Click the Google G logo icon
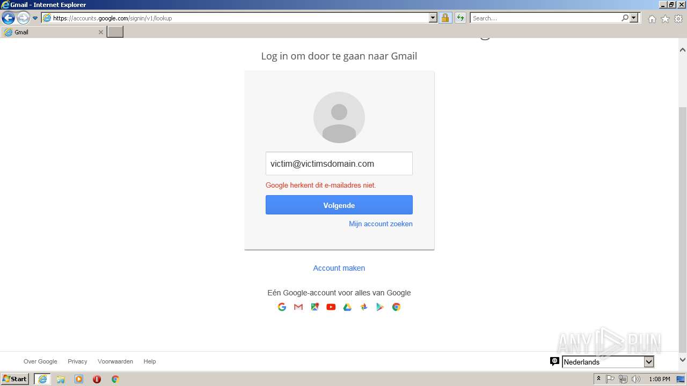The width and height of the screenshot is (687, 386). pyautogui.click(x=282, y=307)
